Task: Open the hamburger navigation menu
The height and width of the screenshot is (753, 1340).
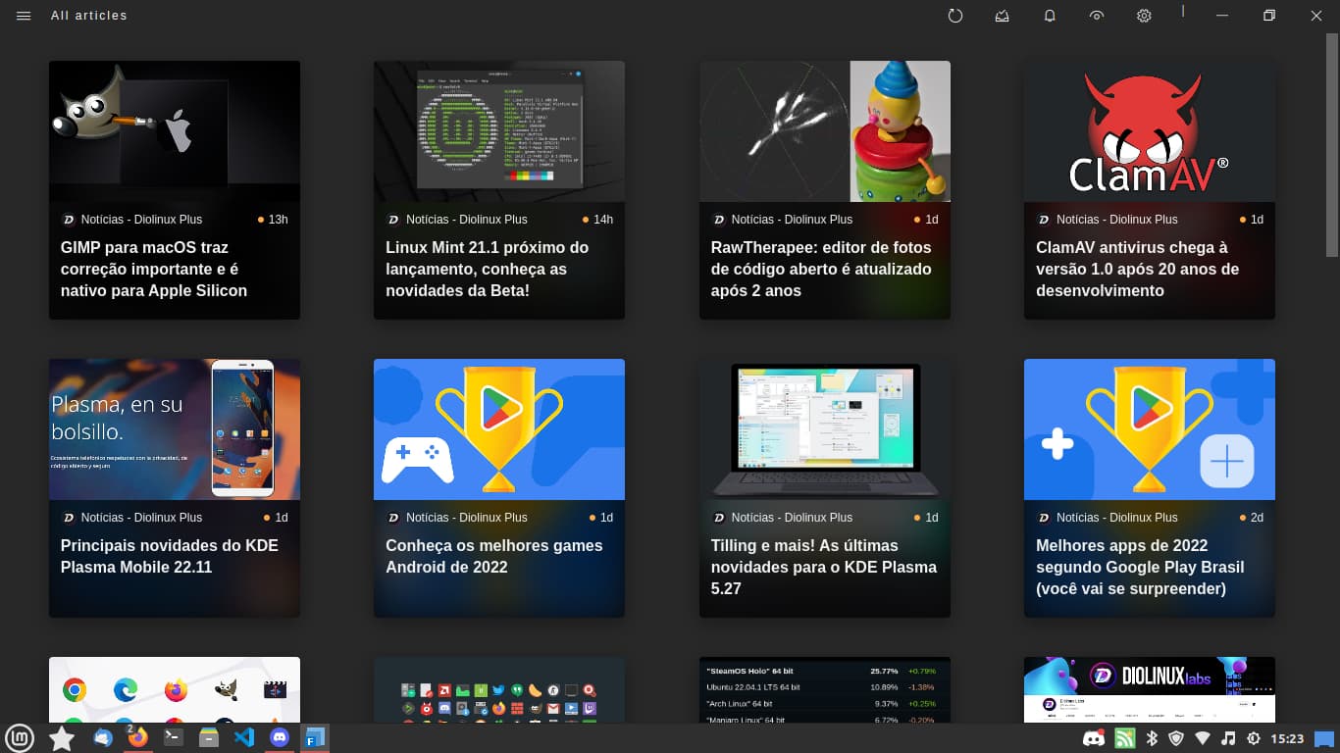Action: (24, 16)
